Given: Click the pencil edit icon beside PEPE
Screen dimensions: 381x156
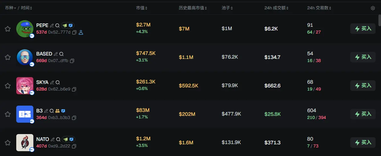Looking at the screenshot, I should tap(52, 25).
